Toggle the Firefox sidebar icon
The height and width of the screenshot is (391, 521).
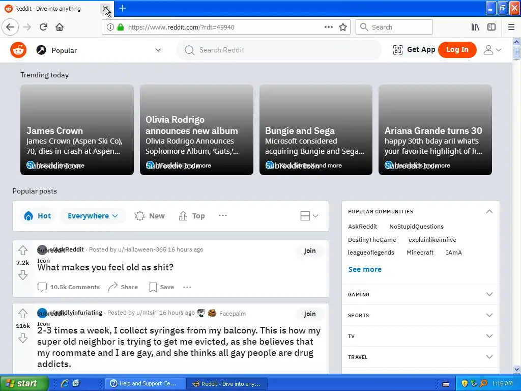tap(491, 27)
